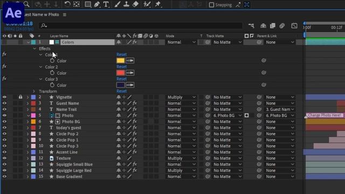Viewport: 345px width, 194px height.
Task: Open the red Color 2 swatch
Action: 121,73
